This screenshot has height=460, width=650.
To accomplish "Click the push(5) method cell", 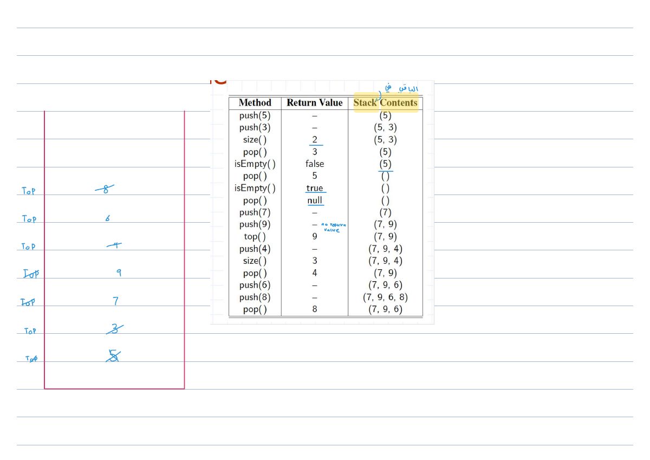I will (255, 115).
